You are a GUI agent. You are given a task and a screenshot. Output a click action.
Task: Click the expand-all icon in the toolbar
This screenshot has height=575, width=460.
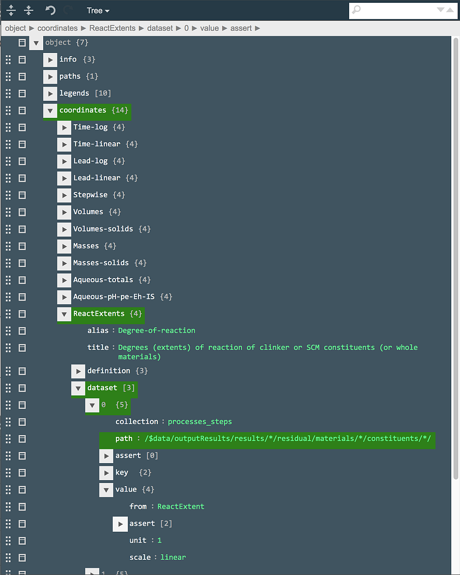11,10
